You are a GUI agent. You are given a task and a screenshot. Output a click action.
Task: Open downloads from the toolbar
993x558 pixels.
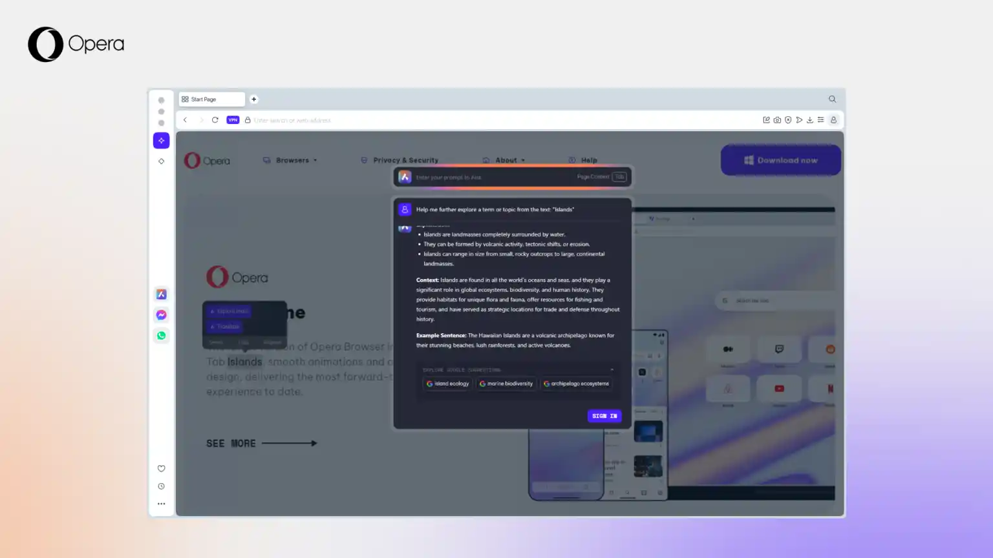[x=809, y=120]
